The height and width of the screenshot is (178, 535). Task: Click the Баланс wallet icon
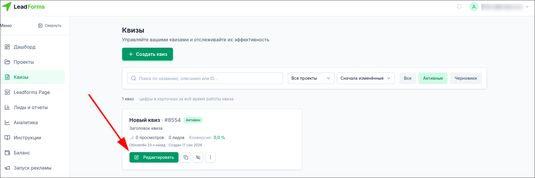click(x=7, y=153)
